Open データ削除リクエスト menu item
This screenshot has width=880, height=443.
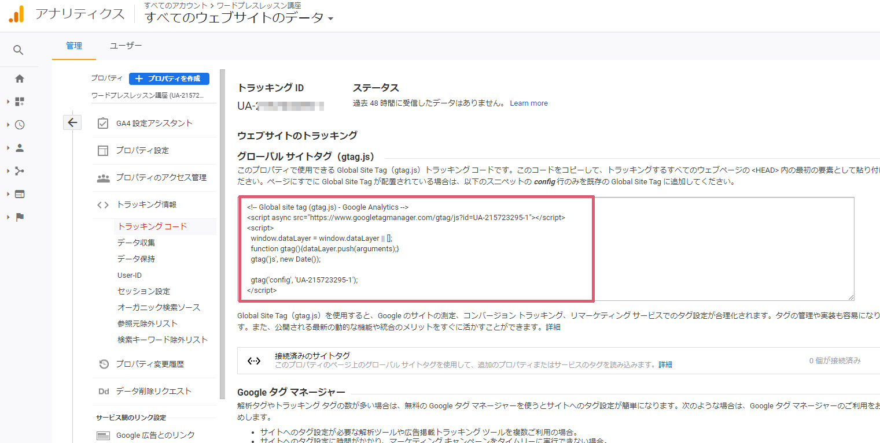(x=154, y=392)
